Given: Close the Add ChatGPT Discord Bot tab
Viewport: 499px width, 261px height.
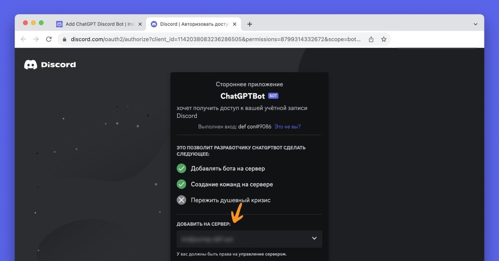Looking at the screenshot, I should pyautogui.click(x=140, y=24).
